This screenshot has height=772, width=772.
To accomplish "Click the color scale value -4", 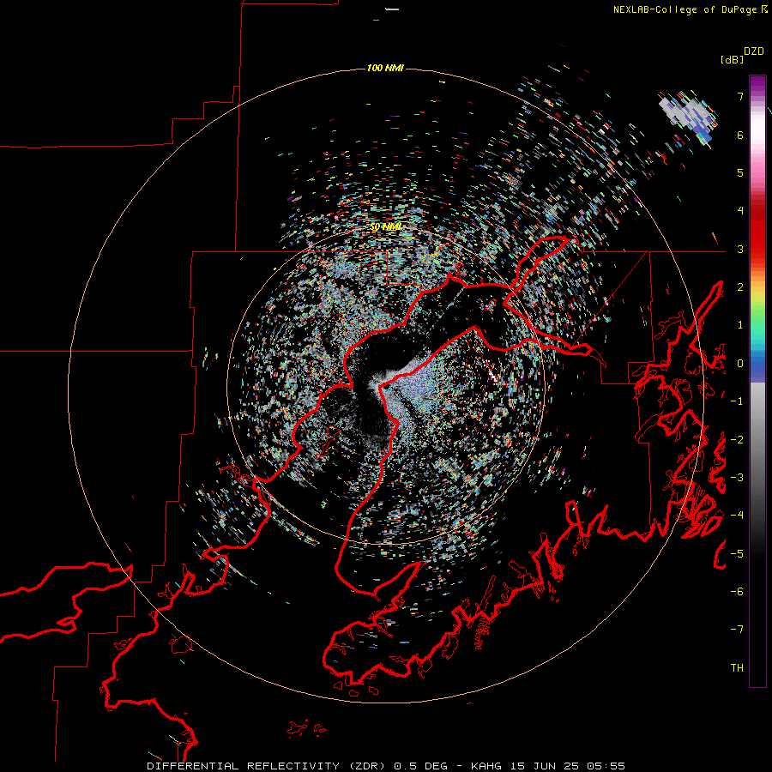I will point(737,516).
